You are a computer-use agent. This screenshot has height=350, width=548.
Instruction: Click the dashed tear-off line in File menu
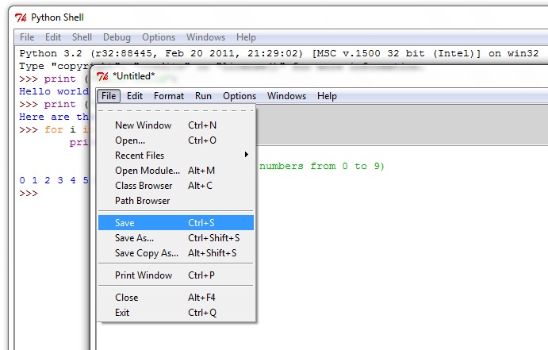click(176, 110)
